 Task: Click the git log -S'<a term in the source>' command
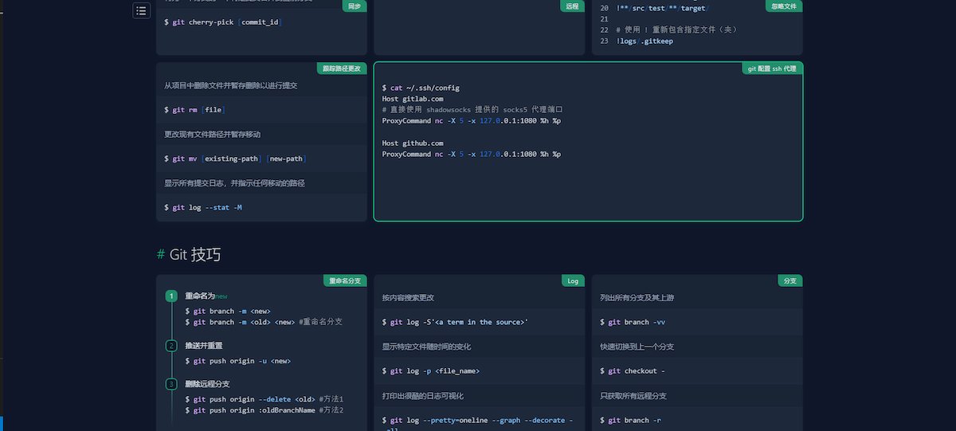[x=455, y=322]
